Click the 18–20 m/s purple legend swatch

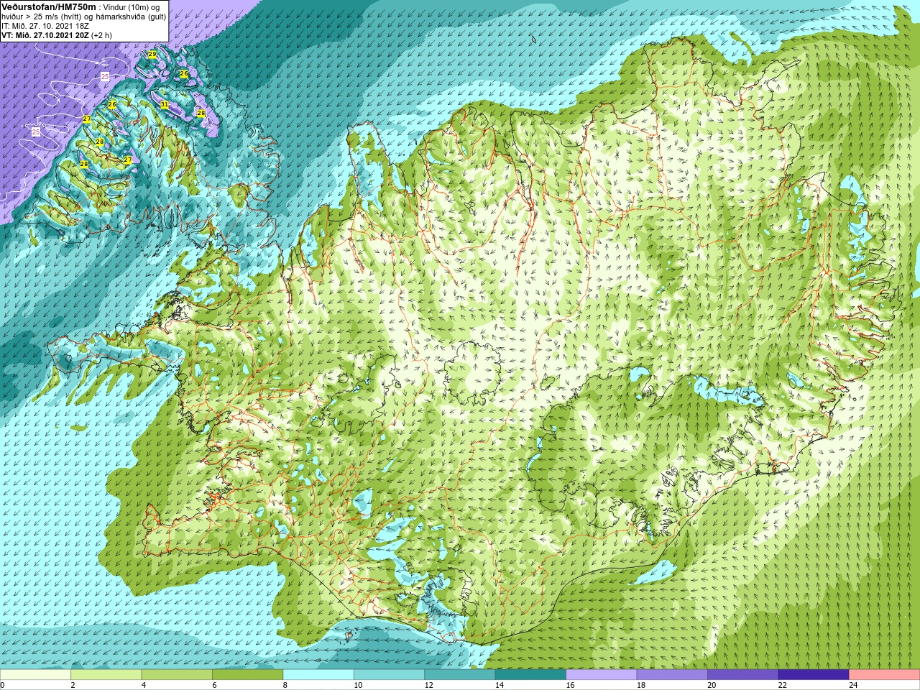tap(672, 675)
